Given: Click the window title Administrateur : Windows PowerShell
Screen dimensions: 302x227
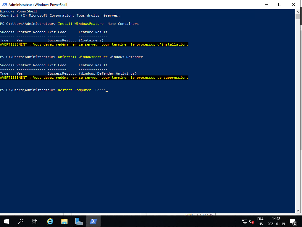Looking at the screenshot, I should (x=38, y=5).
